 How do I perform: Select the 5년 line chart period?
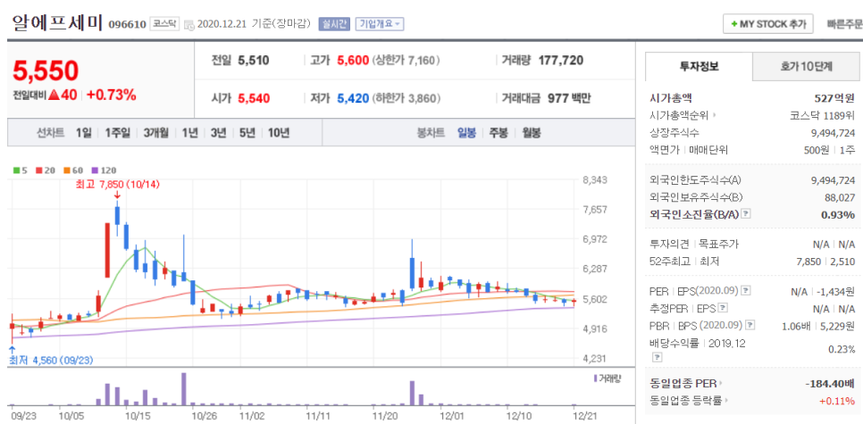pyautogui.click(x=247, y=132)
